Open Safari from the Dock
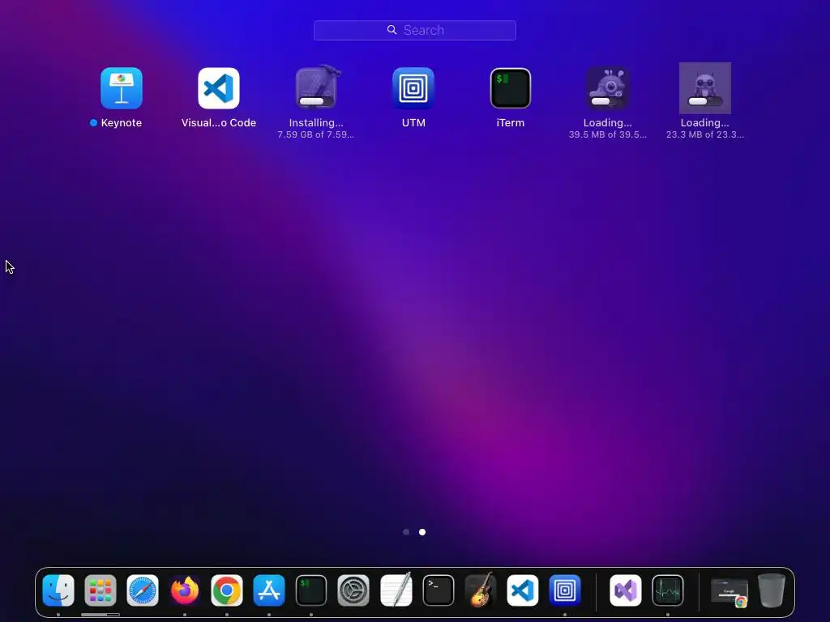The width and height of the screenshot is (830, 622). 143,590
